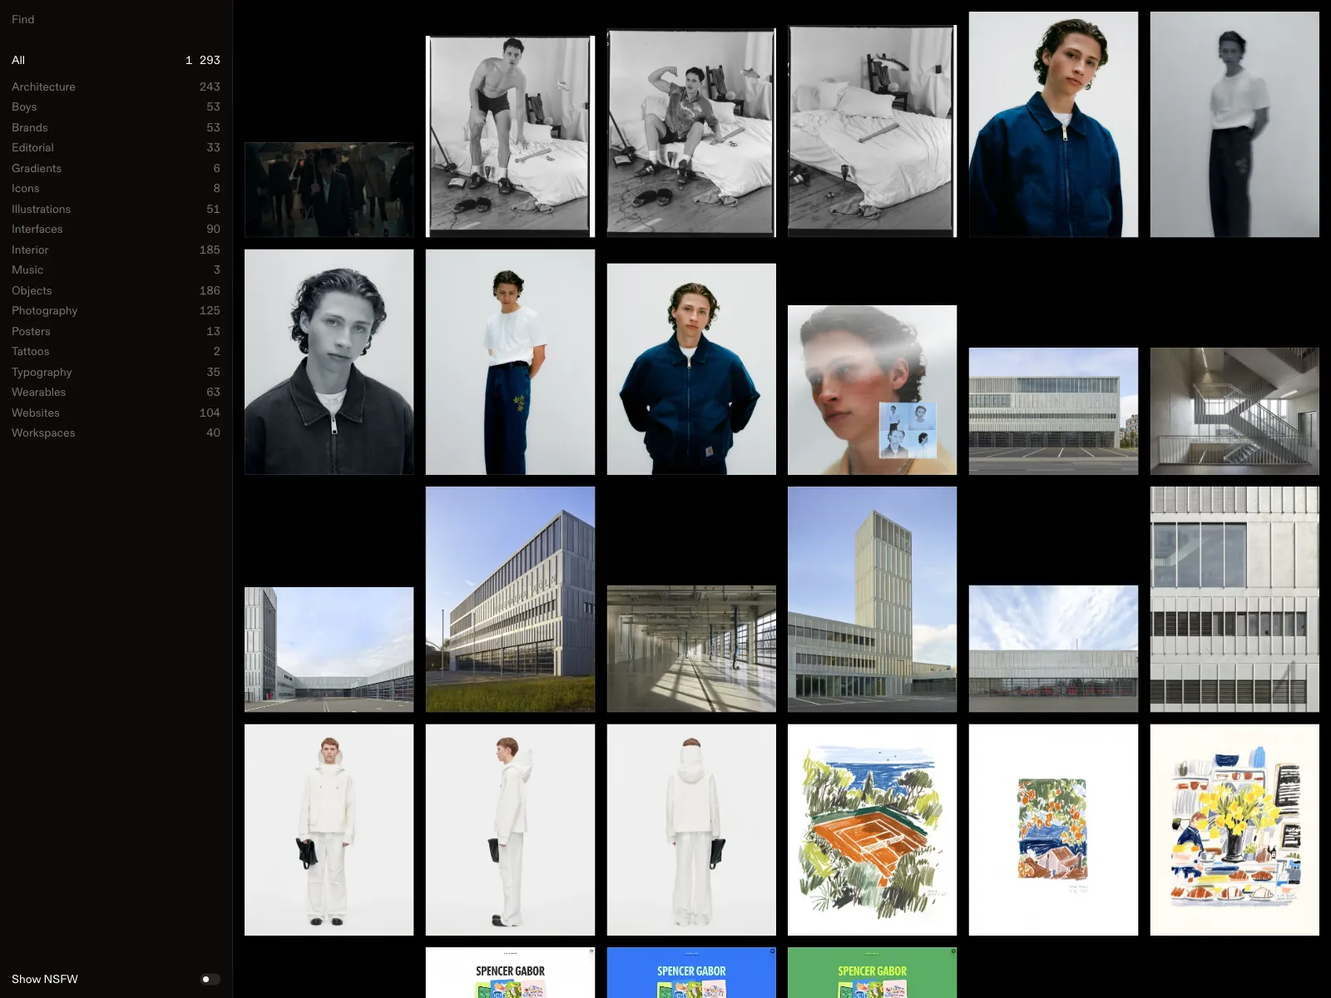Select the All category
Image resolution: width=1331 pixels, height=998 pixels.
pos(116,60)
